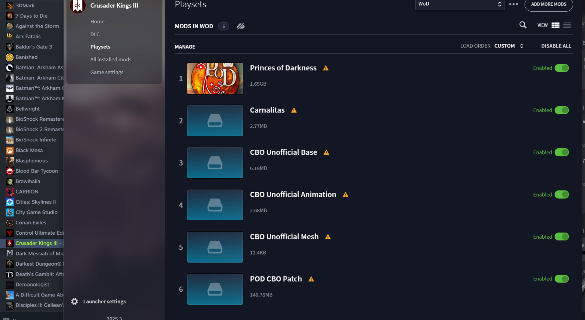Click the Disable All button
The width and height of the screenshot is (585, 320).
pyautogui.click(x=556, y=46)
